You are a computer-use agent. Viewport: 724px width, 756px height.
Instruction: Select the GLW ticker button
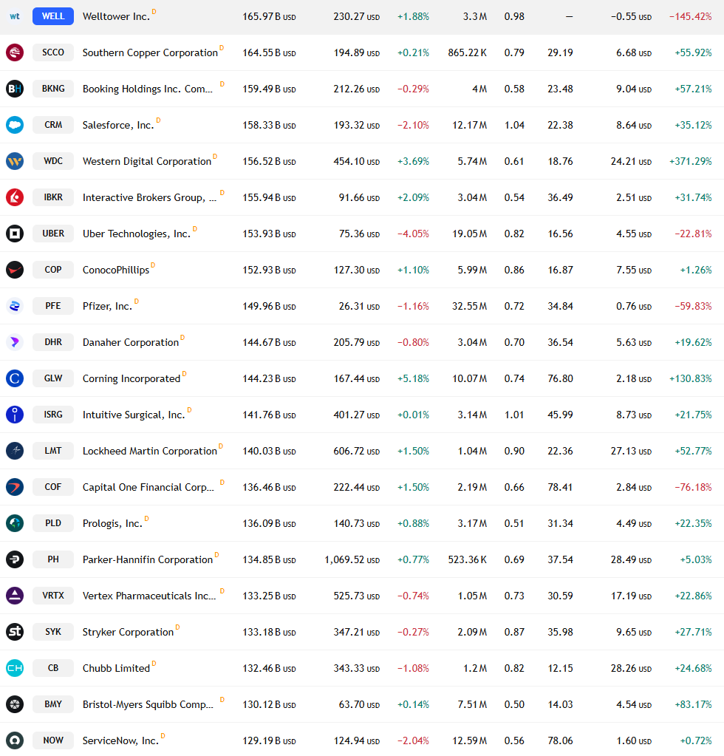click(x=53, y=378)
